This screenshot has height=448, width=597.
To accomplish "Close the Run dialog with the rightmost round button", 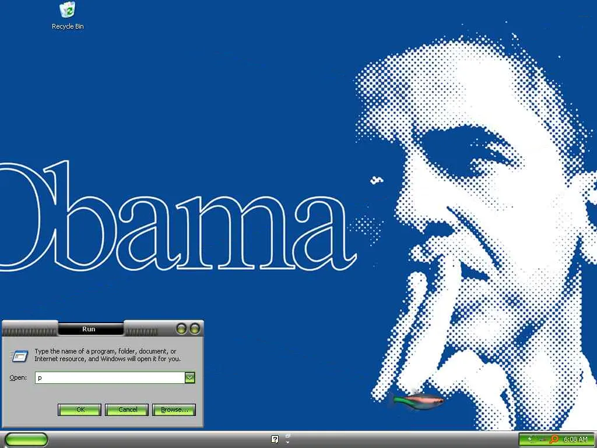I will tap(195, 328).
